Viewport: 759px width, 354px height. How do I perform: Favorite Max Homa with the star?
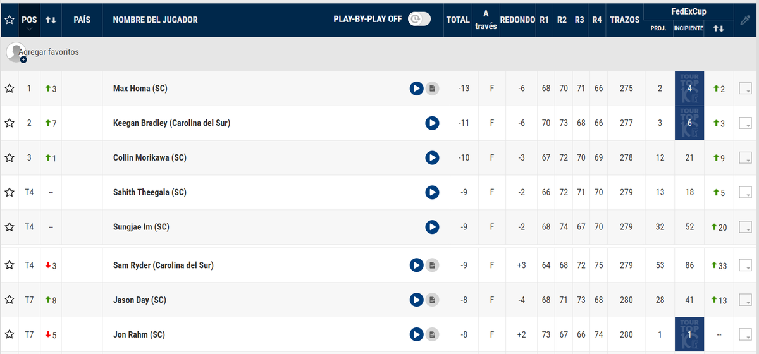click(9, 88)
